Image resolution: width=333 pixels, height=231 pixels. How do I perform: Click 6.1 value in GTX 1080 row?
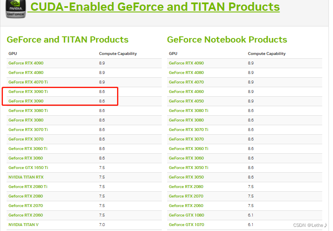pos(251,215)
